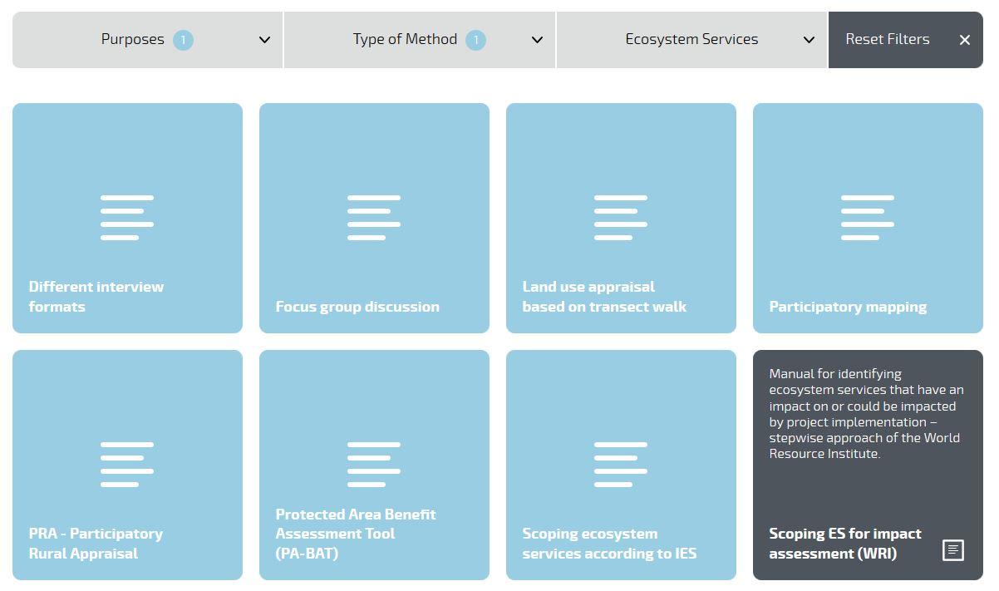Open PRA - Participatory Rural Appraisal title
Image resolution: width=999 pixels, height=591 pixels.
pos(96,544)
